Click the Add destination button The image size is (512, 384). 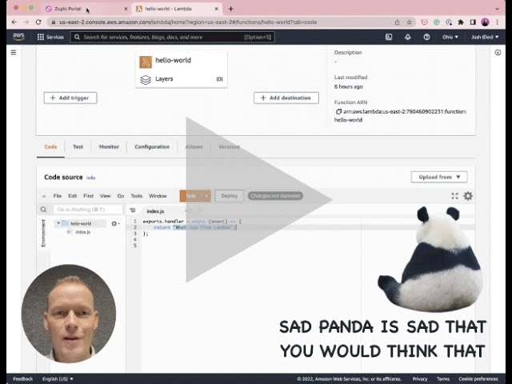click(x=286, y=98)
